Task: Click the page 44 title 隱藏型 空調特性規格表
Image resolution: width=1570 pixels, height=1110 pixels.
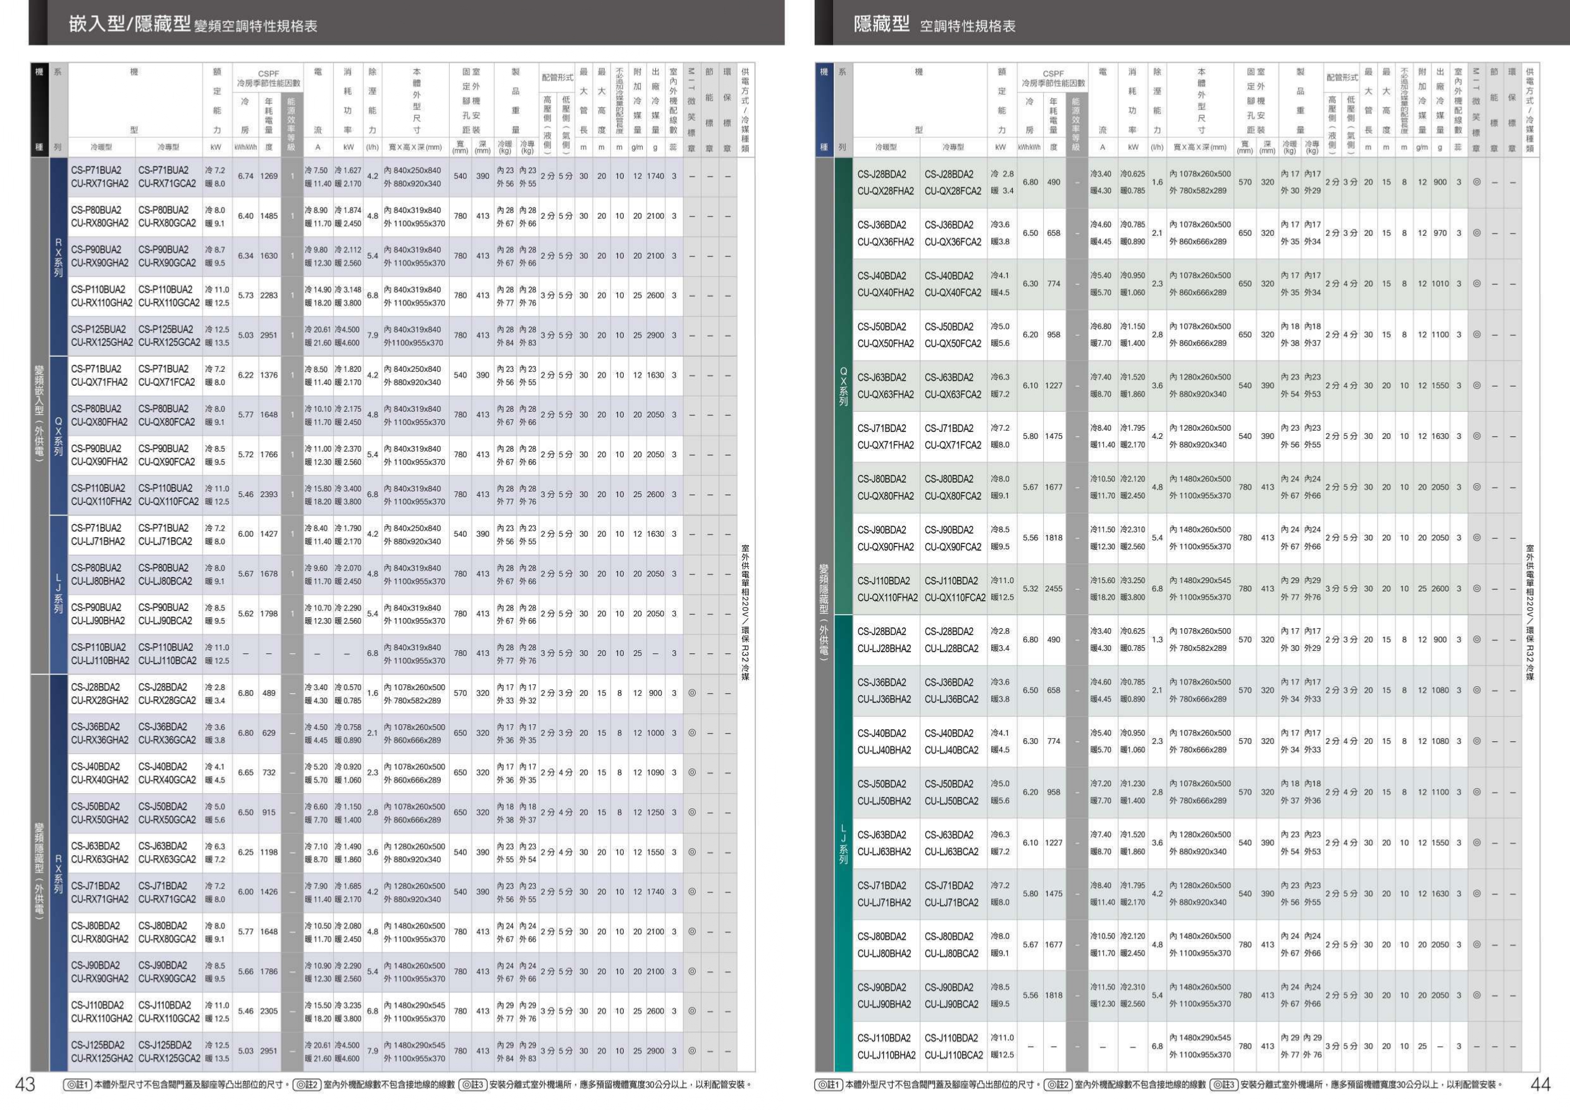Action: 935,24
